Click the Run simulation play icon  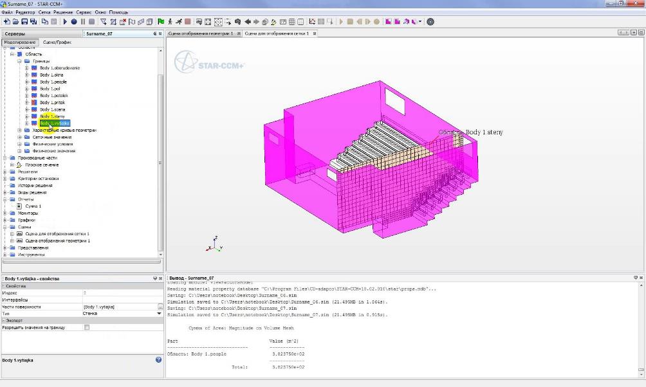pos(65,22)
